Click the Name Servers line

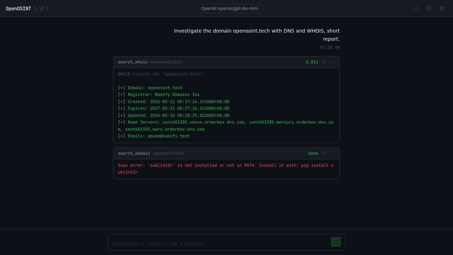tap(226, 126)
